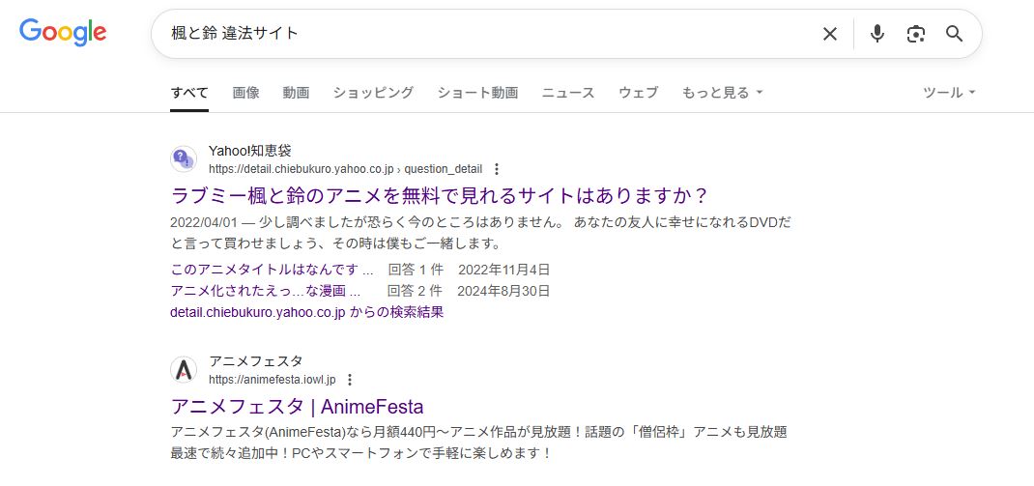The height and width of the screenshot is (486, 1034).
Task: Click the magnifying glass search button
Action: tap(954, 34)
